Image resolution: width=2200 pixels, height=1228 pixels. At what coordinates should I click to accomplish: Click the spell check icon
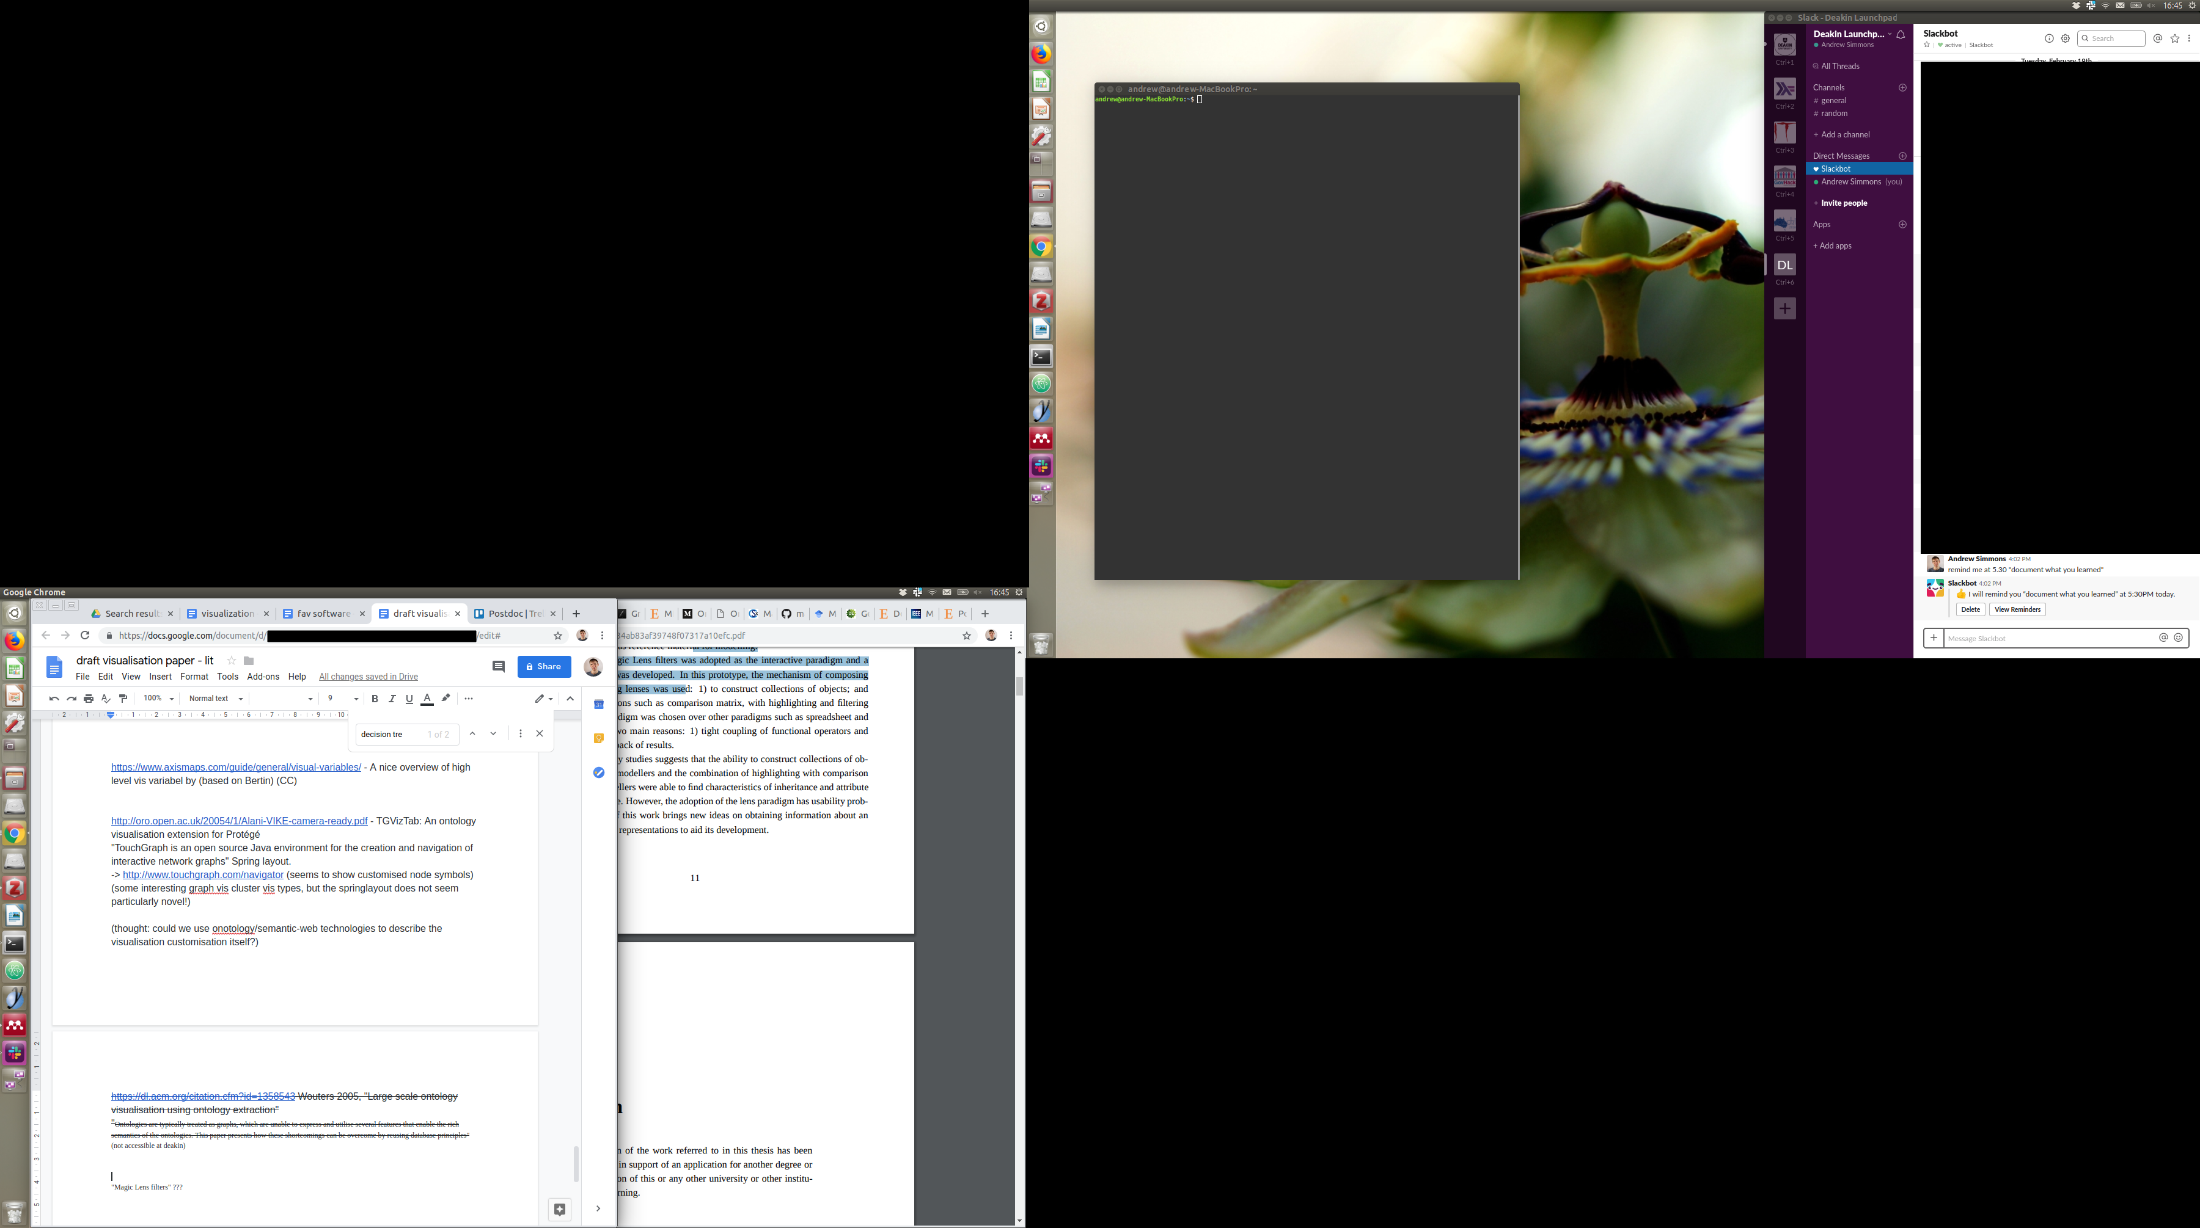click(106, 699)
